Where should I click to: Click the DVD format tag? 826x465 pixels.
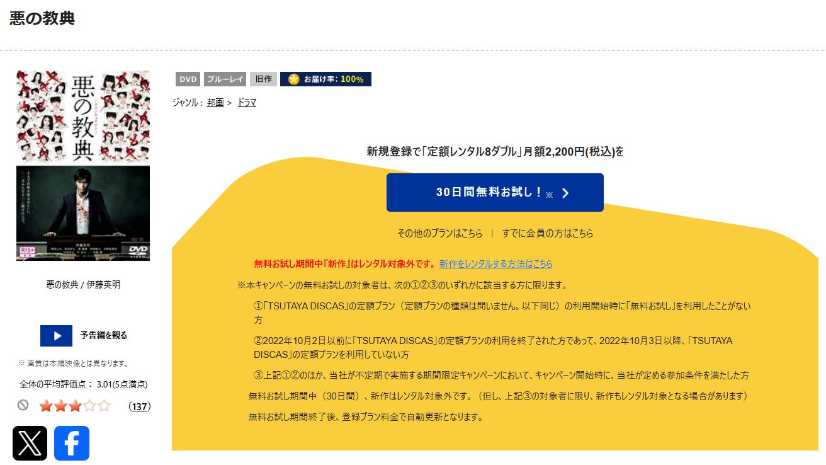tap(188, 79)
